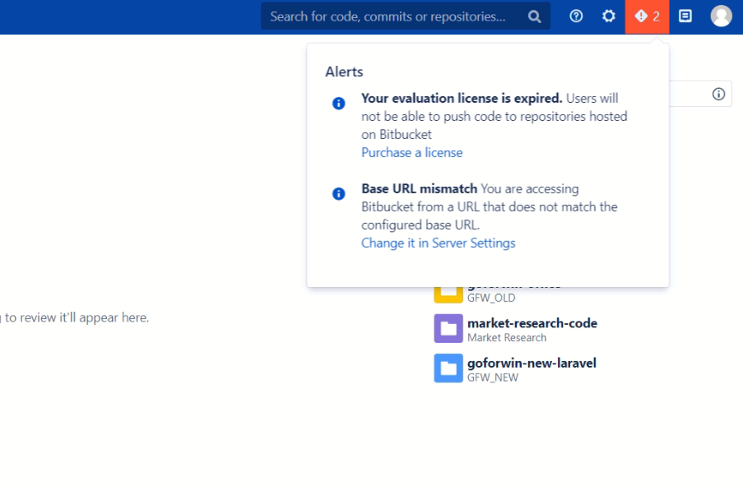The image size is (743, 491).
Task: Click 'to review it'll appear here.' text
Action: pyautogui.click(x=77, y=317)
